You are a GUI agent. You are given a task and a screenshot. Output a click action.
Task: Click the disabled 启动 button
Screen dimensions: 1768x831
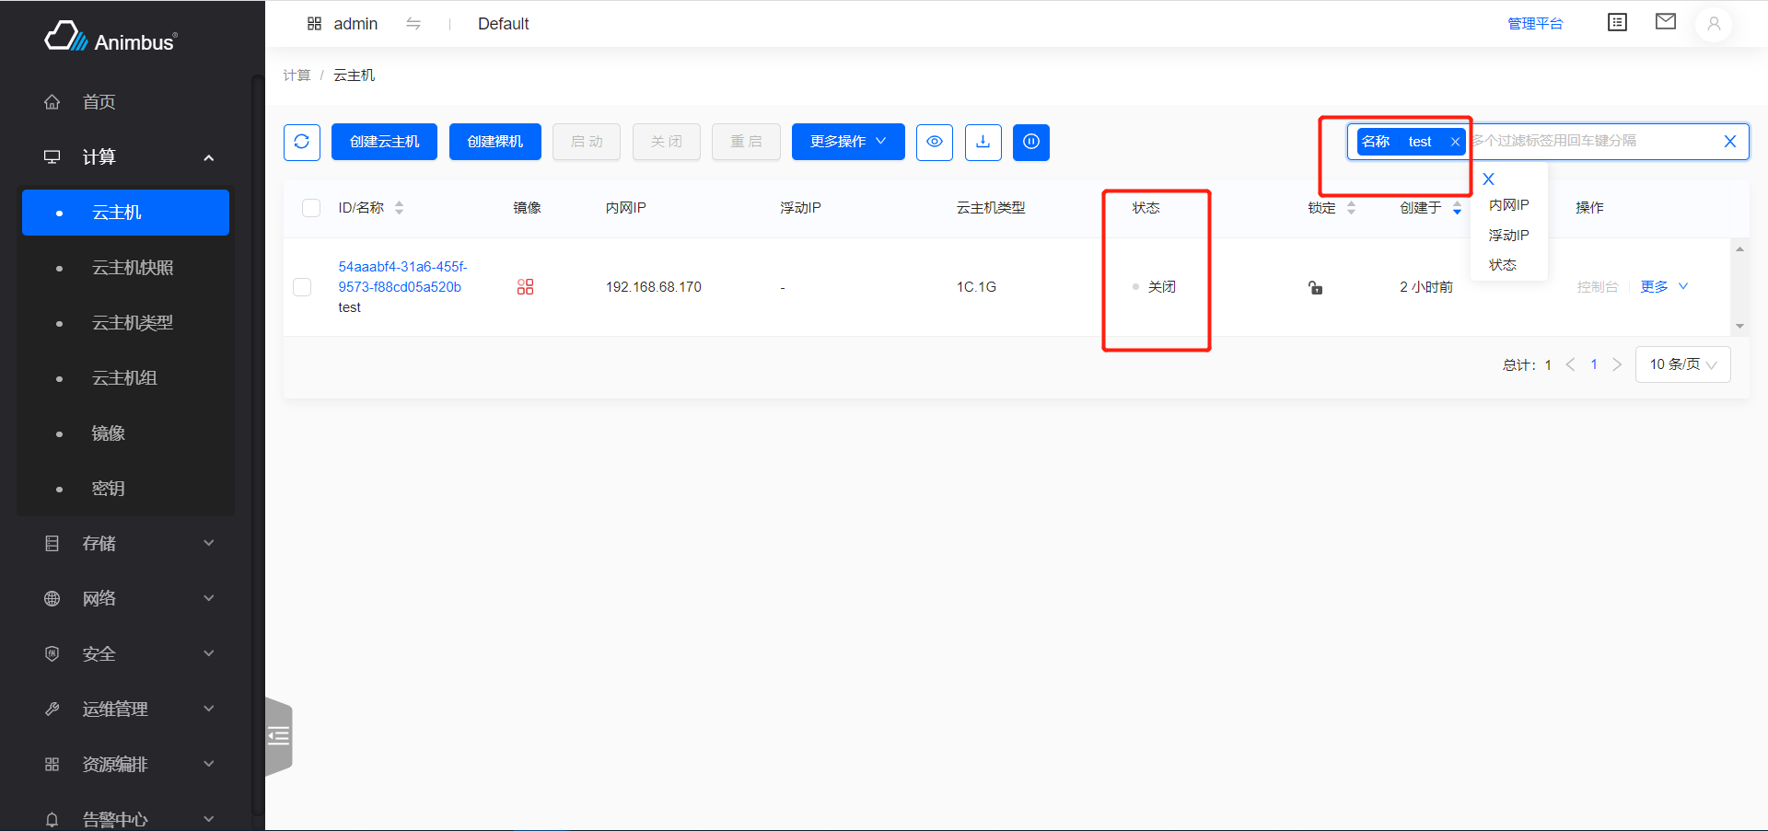[x=587, y=142]
